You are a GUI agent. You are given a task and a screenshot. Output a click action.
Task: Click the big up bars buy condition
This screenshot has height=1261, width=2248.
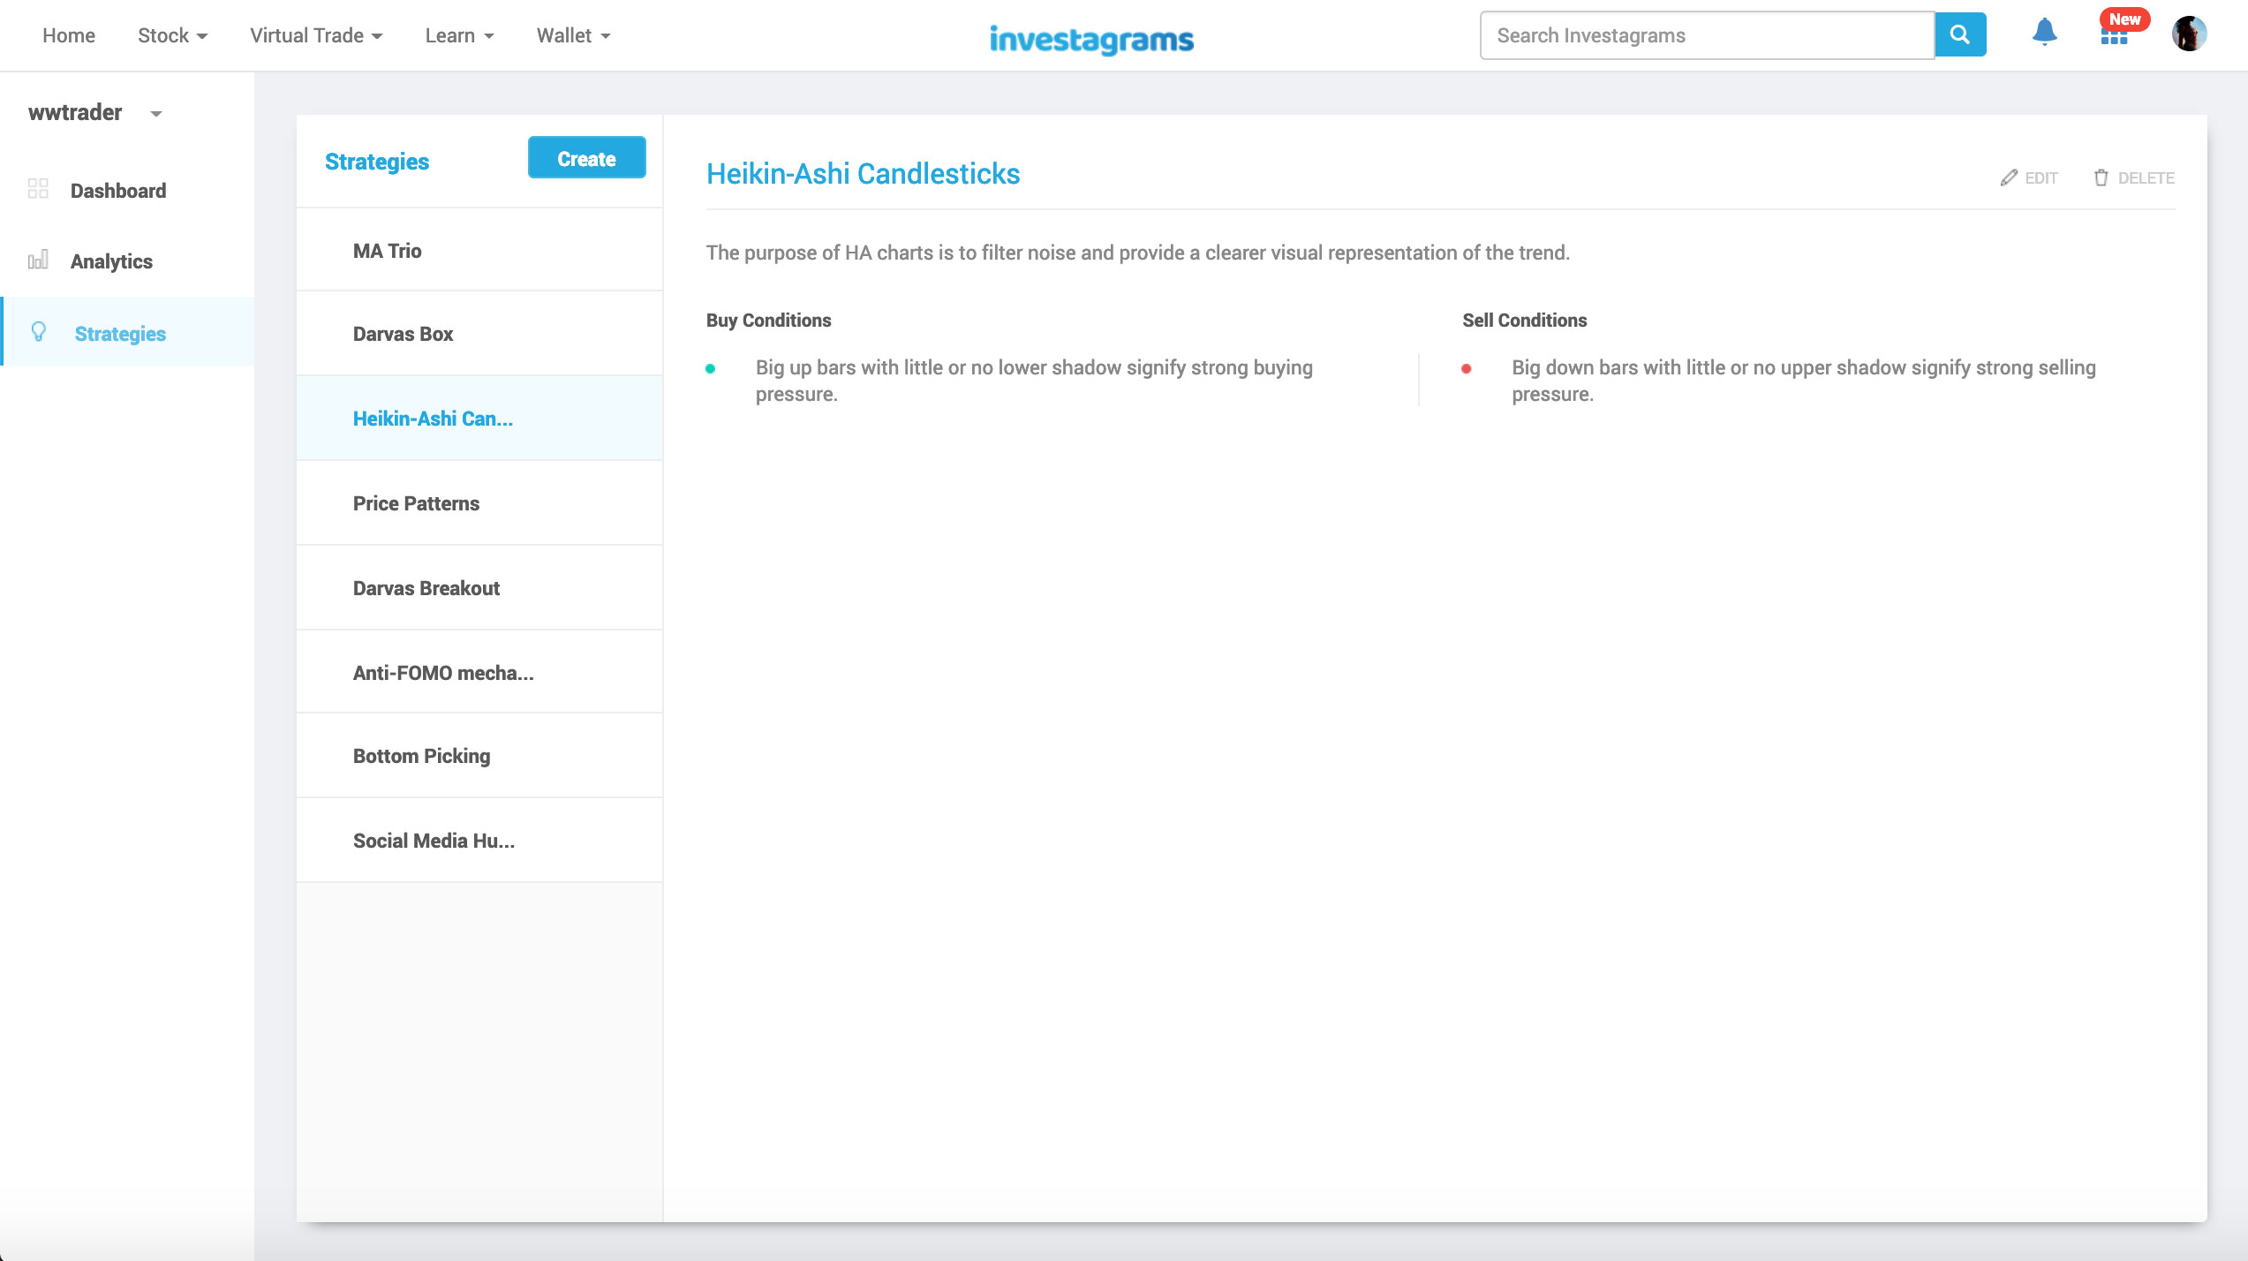pyautogui.click(x=1034, y=381)
